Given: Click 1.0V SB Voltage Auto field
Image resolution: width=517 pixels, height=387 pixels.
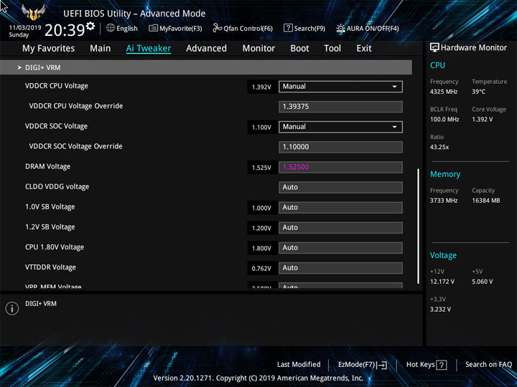Looking at the screenshot, I should 340,208.
